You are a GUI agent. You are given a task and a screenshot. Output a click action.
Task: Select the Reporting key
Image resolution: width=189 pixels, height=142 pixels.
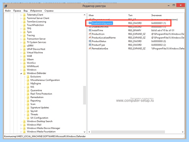point(35,101)
